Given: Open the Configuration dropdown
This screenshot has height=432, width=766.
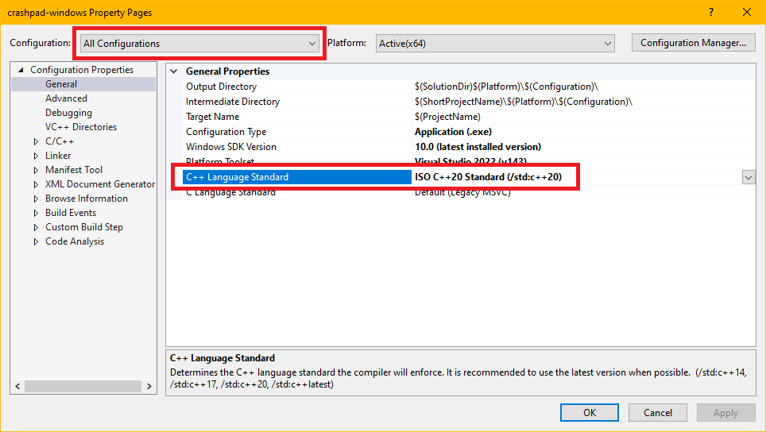Looking at the screenshot, I should [200, 44].
